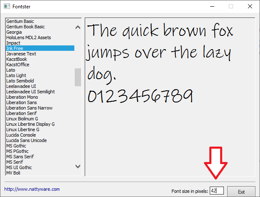Open the nattyware.com link
The image size is (260, 197).
[32, 189]
